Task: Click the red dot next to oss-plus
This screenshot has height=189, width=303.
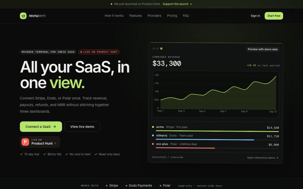Action: coord(153,144)
